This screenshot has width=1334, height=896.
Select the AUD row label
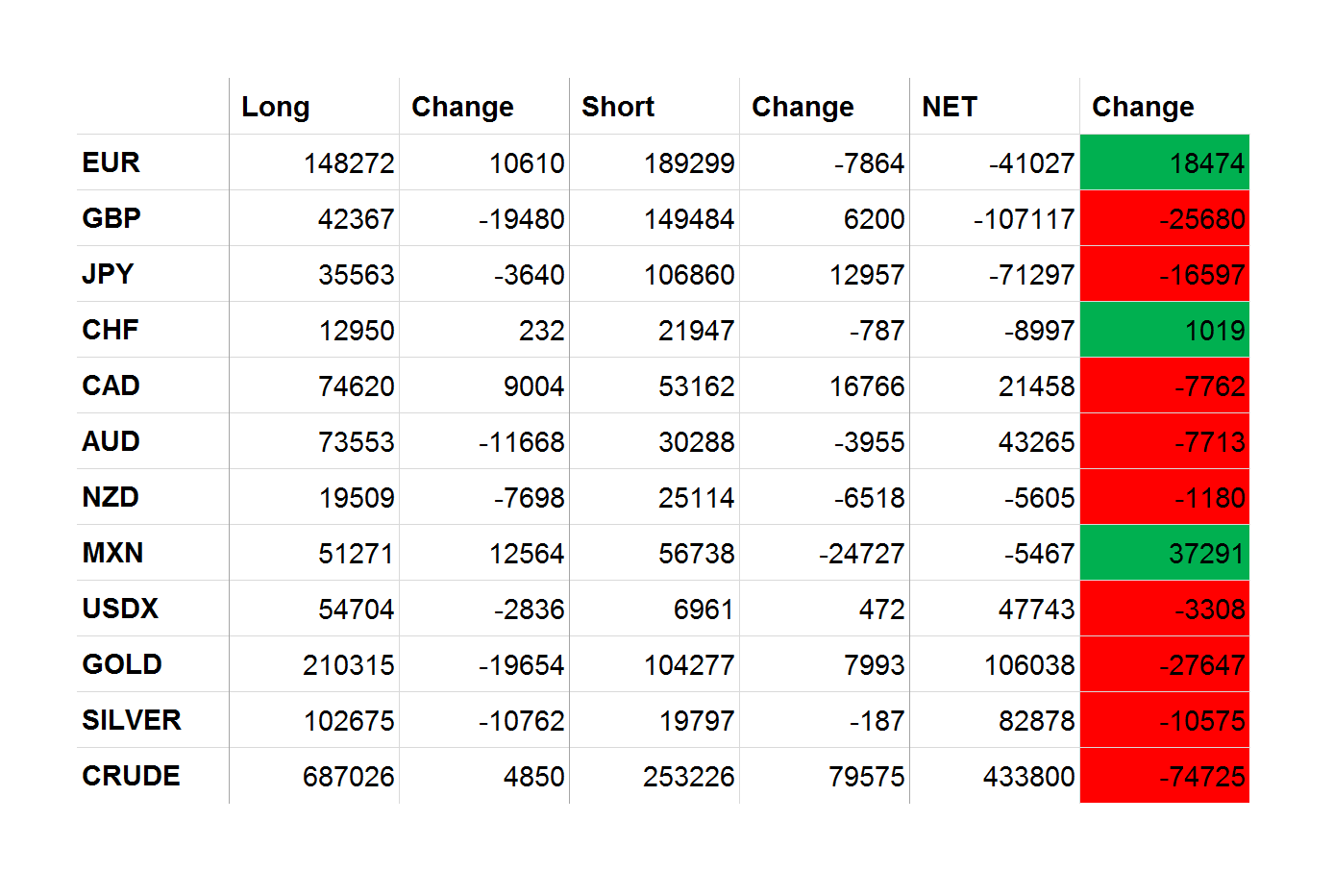(x=111, y=441)
